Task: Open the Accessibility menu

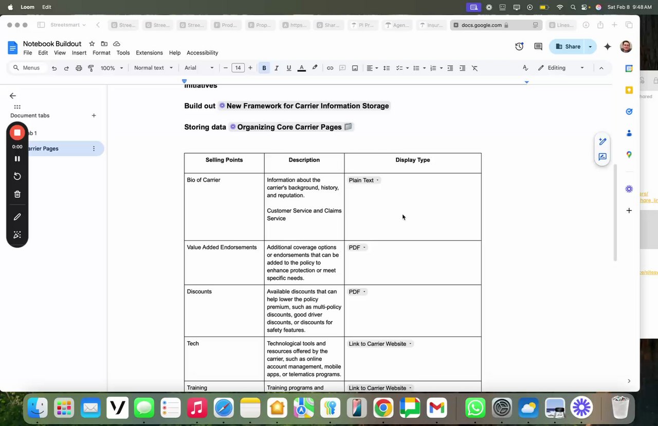Action: [x=202, y=53]
